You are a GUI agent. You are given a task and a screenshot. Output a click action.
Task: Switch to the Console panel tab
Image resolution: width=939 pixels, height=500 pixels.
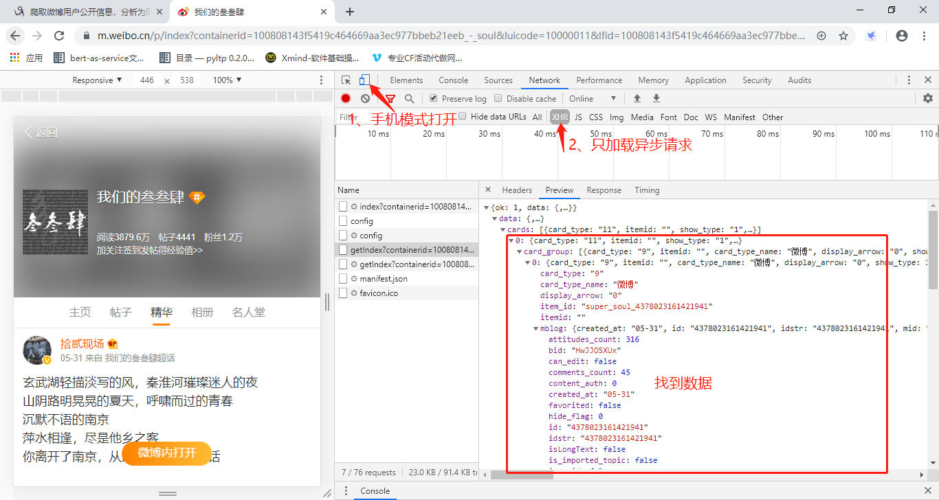tap(454, 80)
